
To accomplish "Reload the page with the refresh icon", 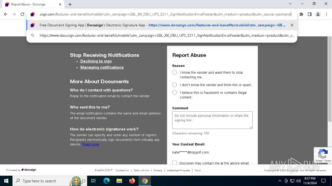I will [x=22, y=14].
